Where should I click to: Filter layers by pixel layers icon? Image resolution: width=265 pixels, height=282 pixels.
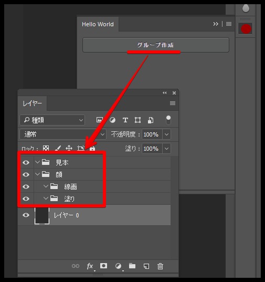click(x=100, y=120)
